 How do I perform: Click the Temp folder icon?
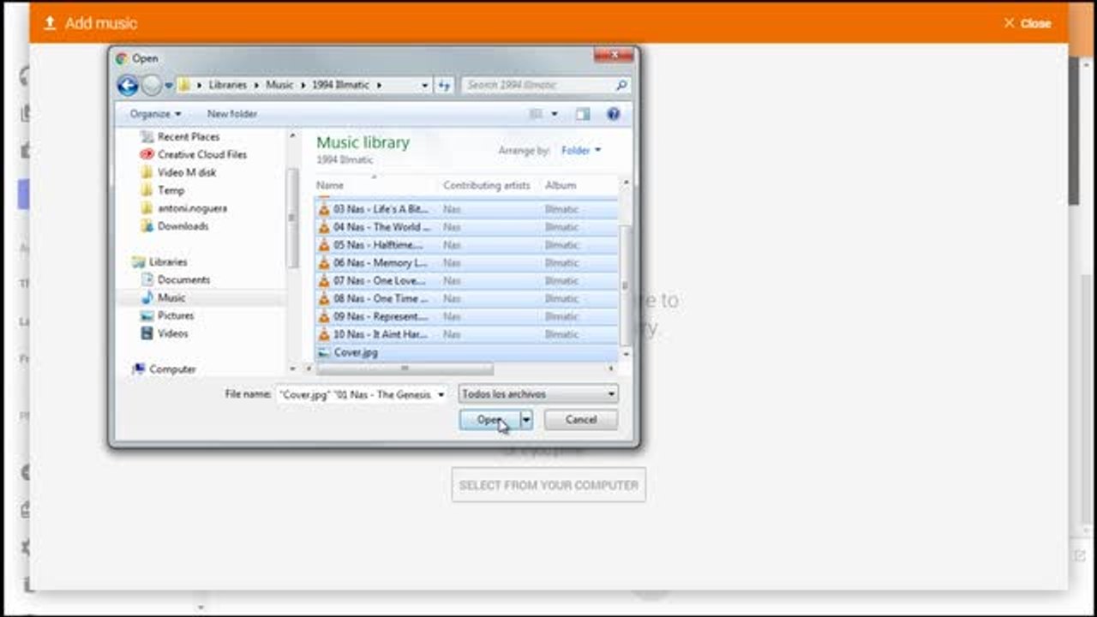pyautogui.click(x=147, y=190)
